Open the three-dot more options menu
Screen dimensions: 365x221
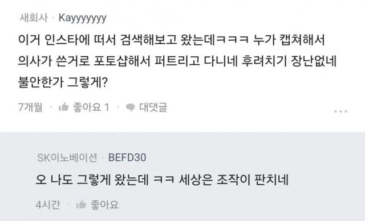(340, 111)
